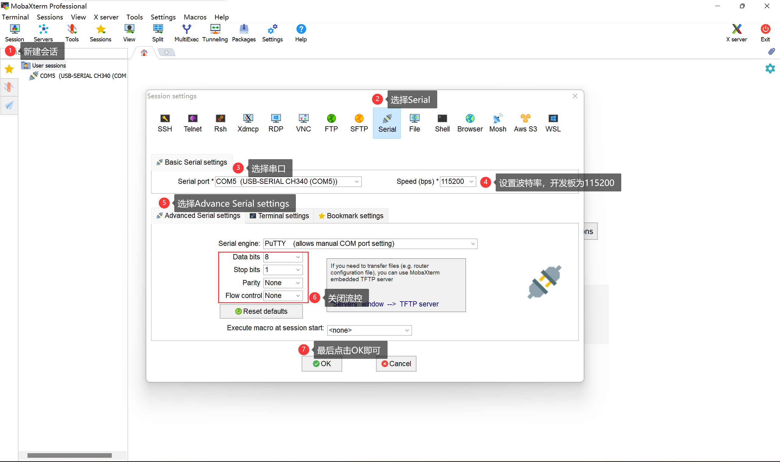
Task: Expand the Speed (bps) dropdown
Action: pos(471,181)
